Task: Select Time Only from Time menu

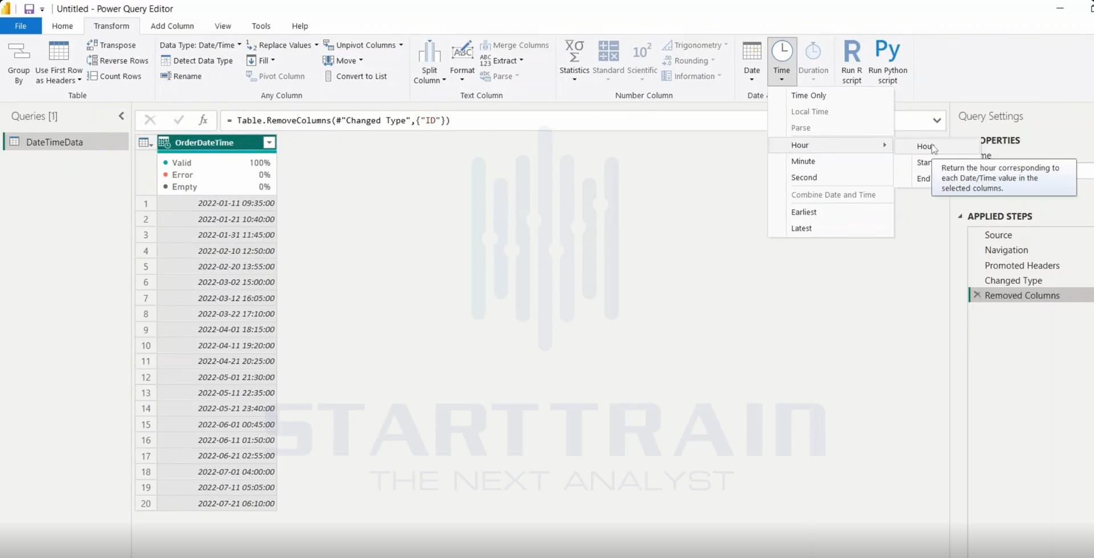Action: 831,95
